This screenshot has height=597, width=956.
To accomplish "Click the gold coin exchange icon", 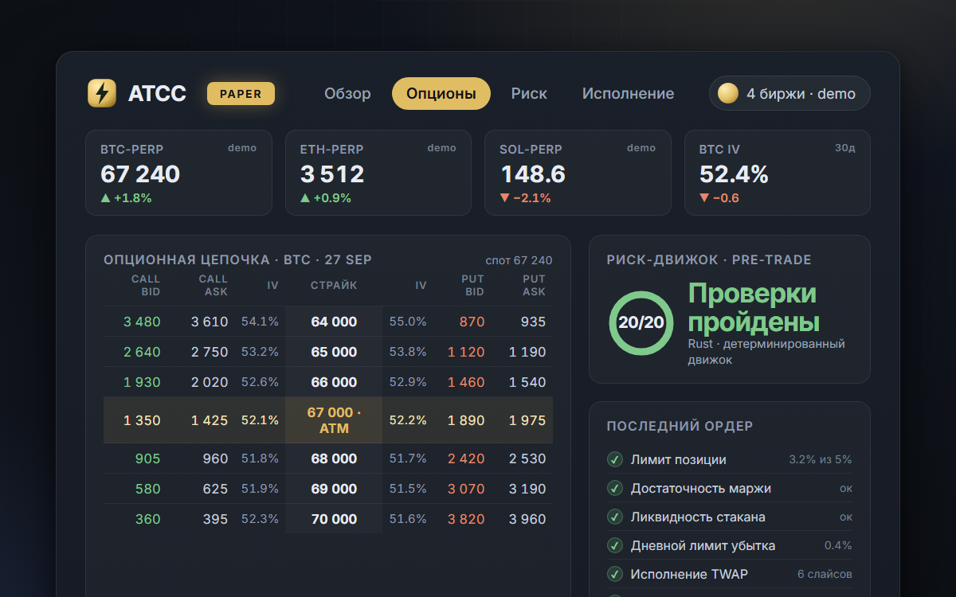I will point(728,93).
